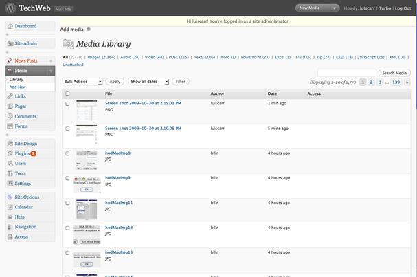417x277 pixels.
Task: Click the Plugins sidebar icon
Action: pyautogui.click(x=10, y=153)
